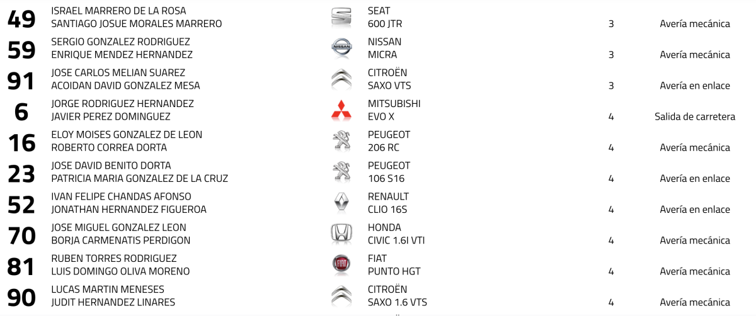Viewport: 756px width, 316px height.
Task: Click the Citroën logo beside SAXO 1.6 VTS
Action: pos(341,295)
